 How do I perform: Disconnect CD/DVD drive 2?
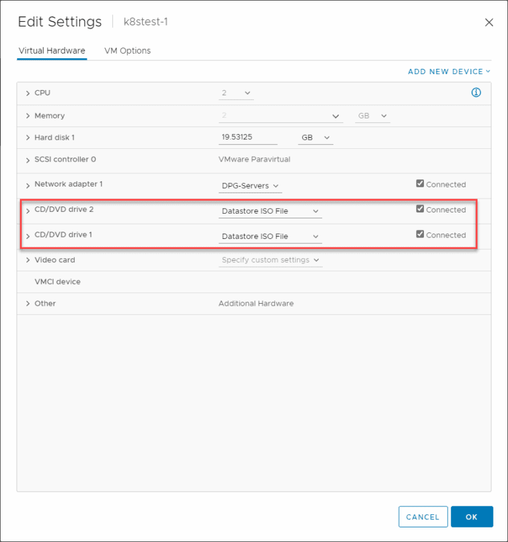click(x=419, y=208)
